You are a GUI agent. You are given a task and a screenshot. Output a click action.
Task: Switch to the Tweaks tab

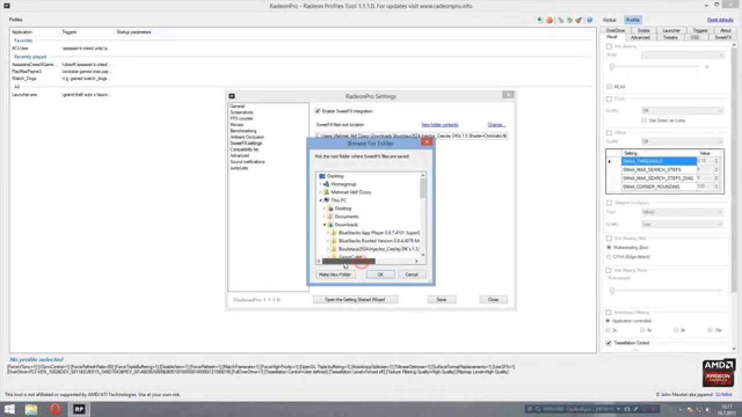pos(670,37)
